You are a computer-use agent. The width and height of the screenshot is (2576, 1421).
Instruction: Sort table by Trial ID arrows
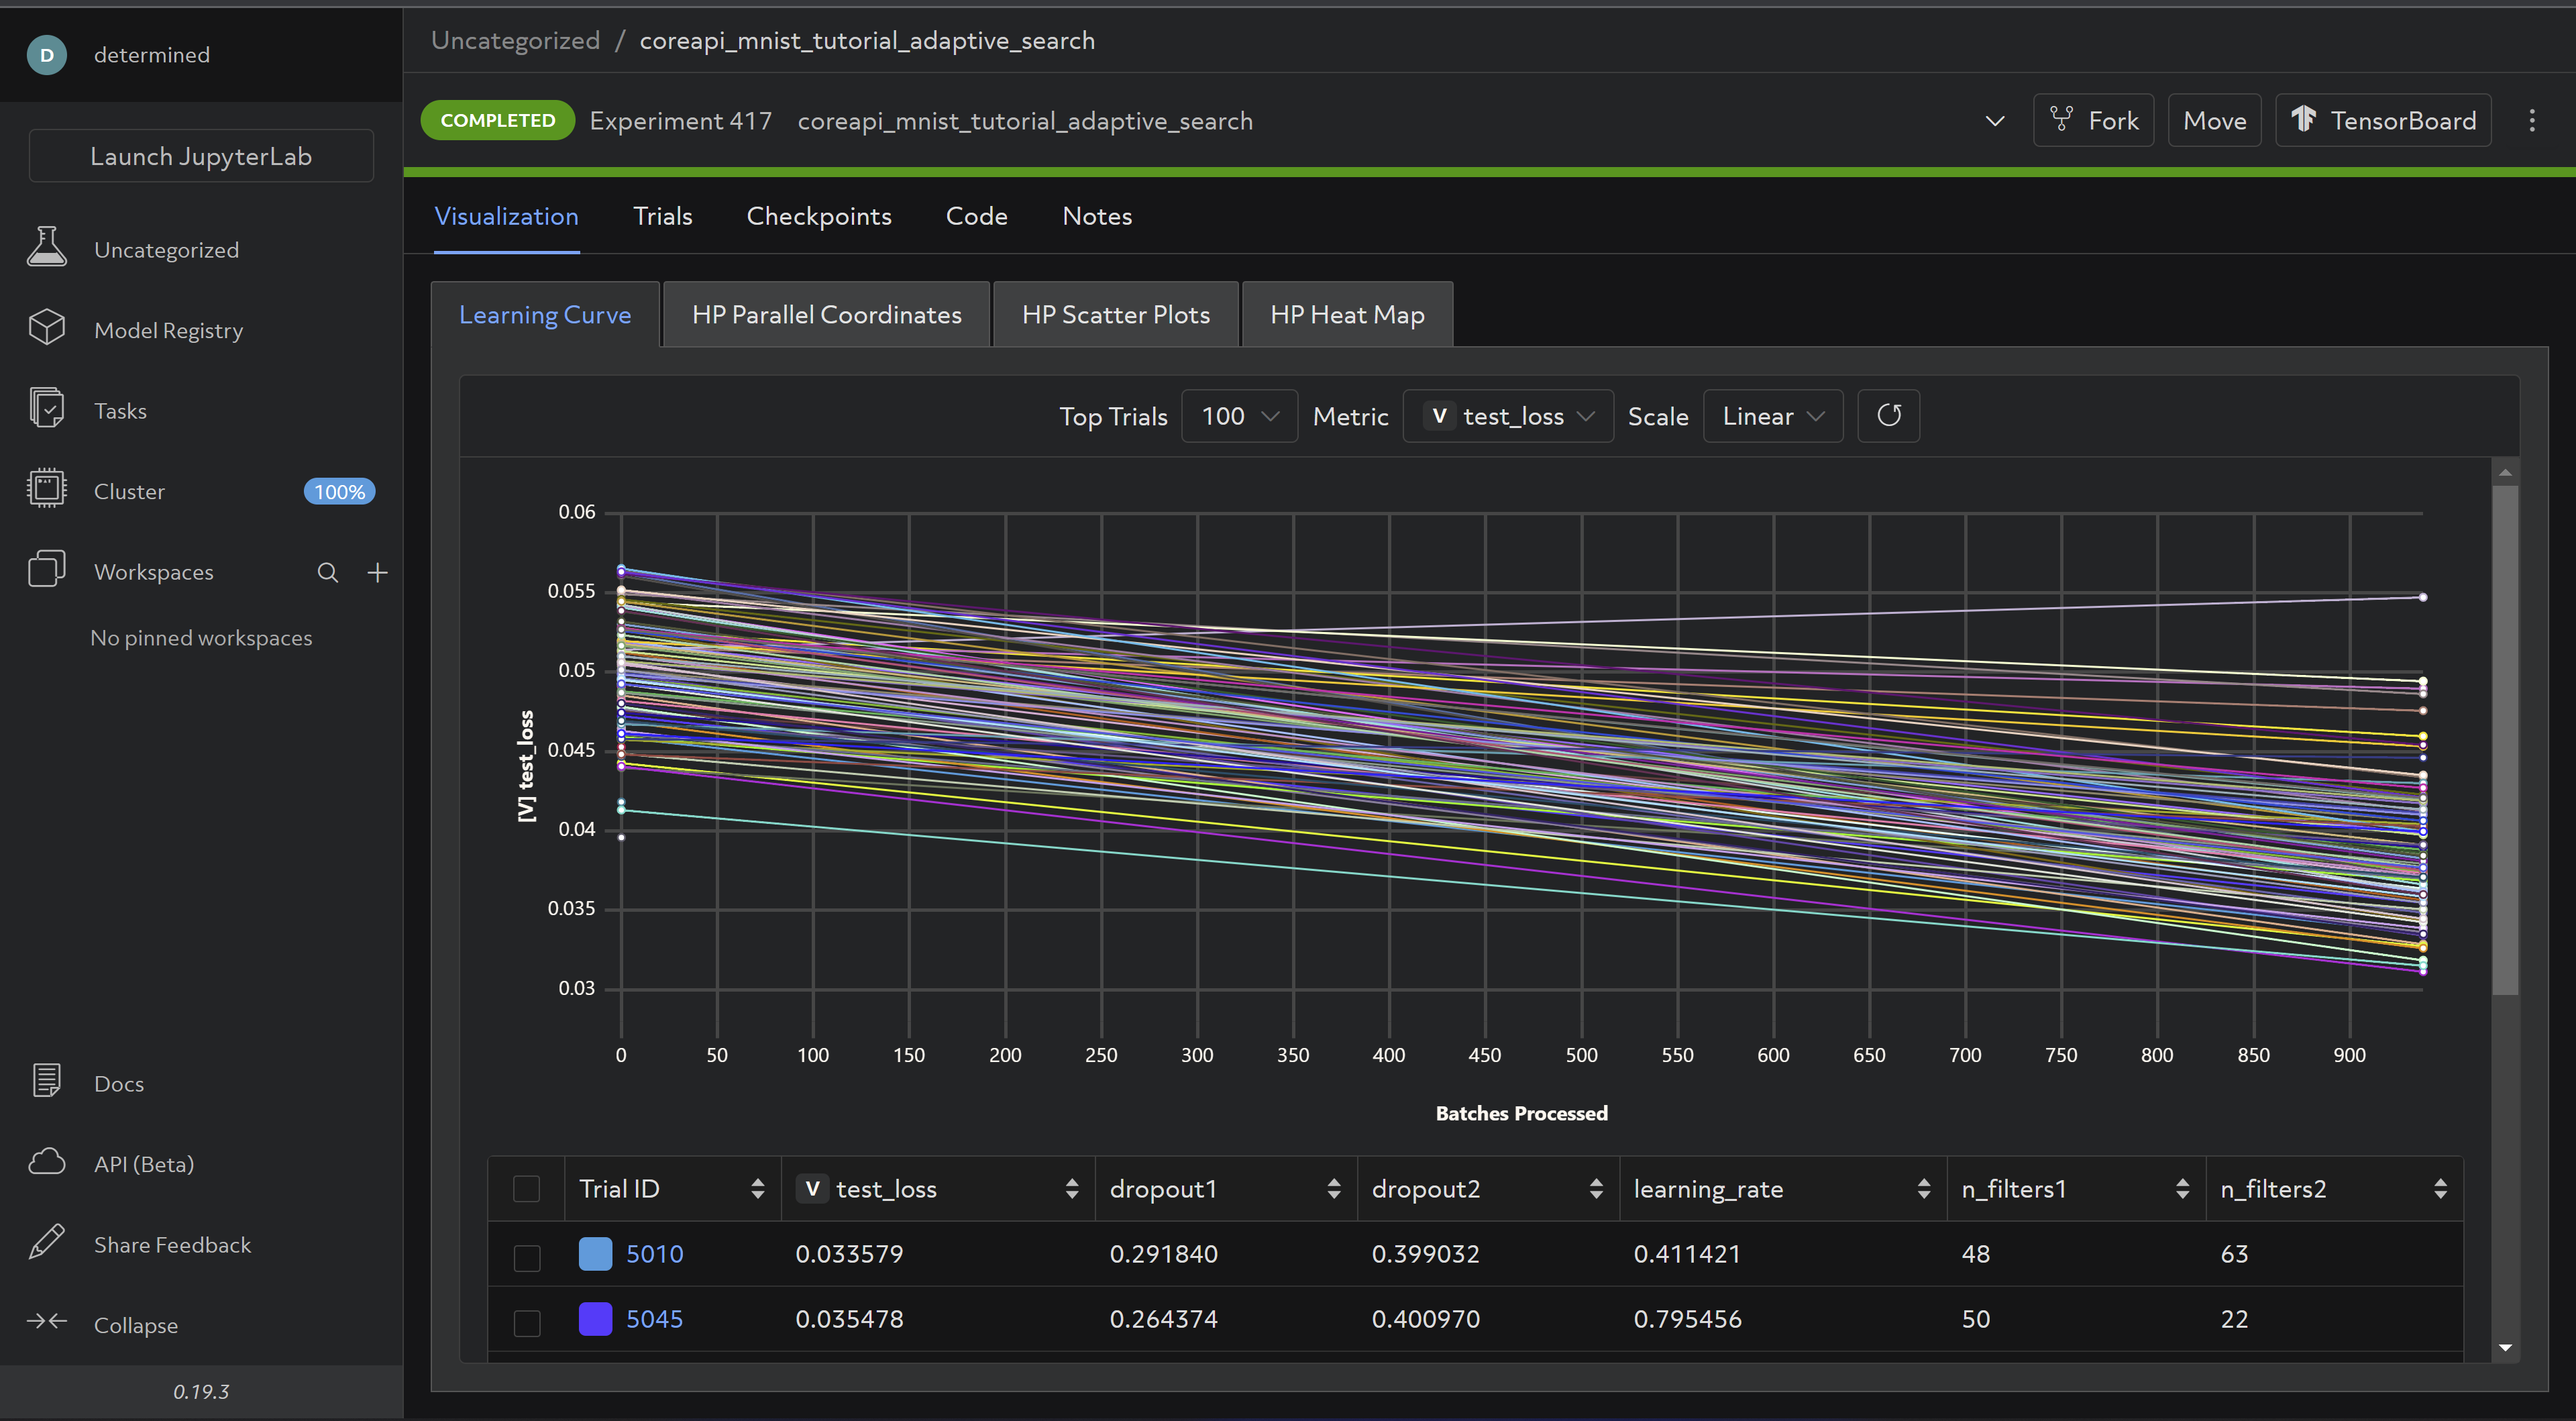[x=757, y=1189]
